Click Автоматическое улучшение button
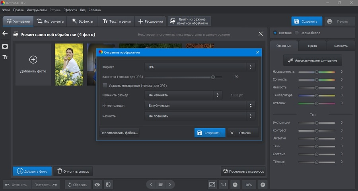Viewport: 358px width, 191px height. [313, 60]
